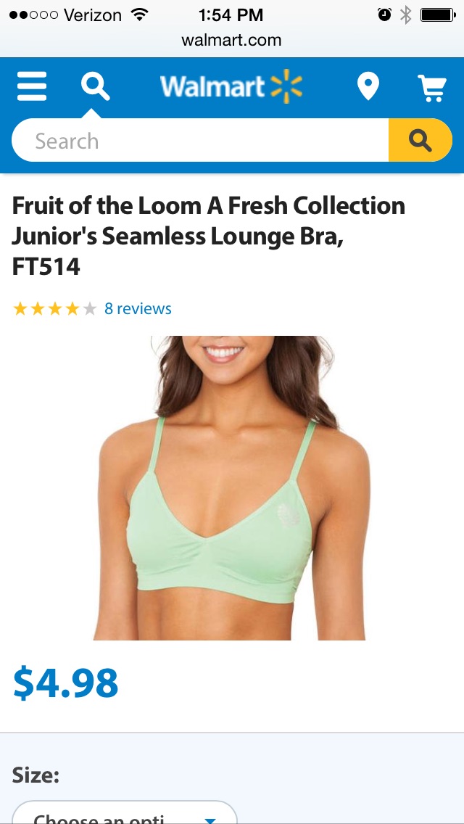Click the Walmart logo

pyautogui.click(x=231, y=87)
